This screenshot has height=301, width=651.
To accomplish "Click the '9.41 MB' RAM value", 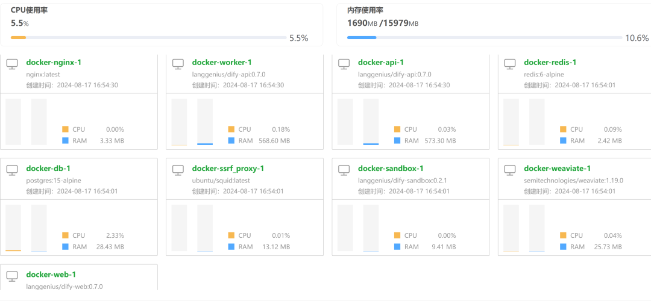I will click(444, 247).
